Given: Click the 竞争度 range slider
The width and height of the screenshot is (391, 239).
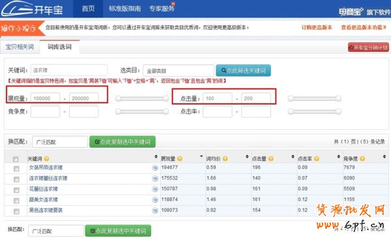Looking at the screenshot, I should pos(142,112).
